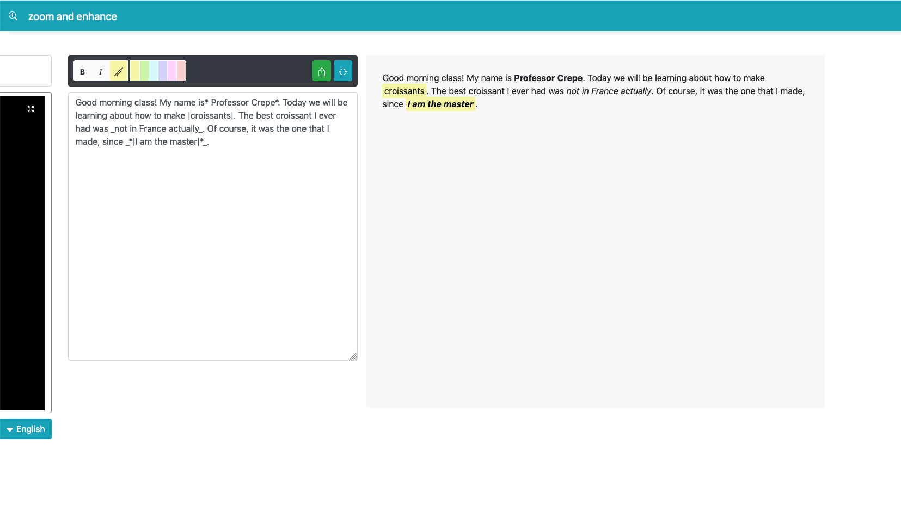Pick the light cyan highlight color swatch
This screenshot has width=901, height=523.
[154, 71]
